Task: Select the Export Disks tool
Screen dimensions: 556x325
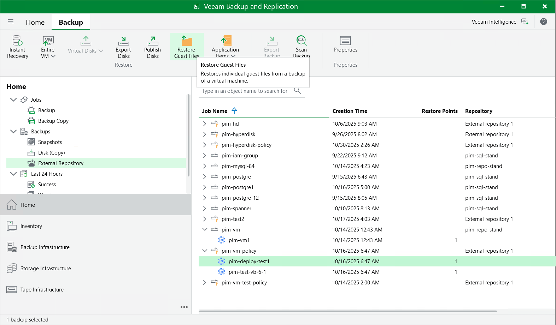Action: point(123,47)
